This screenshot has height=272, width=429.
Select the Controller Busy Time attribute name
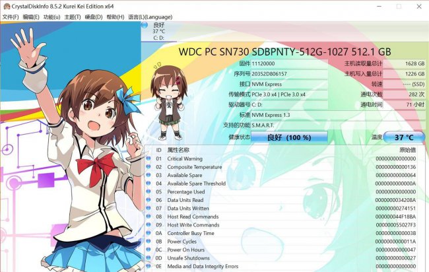[191, 233]
